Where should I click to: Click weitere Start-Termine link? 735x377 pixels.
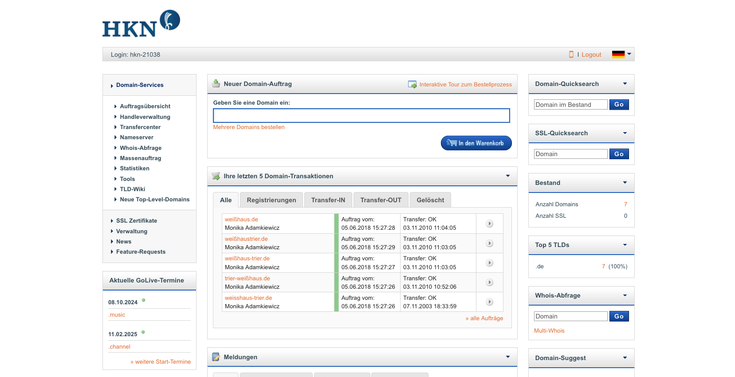[x=161, y=362]
